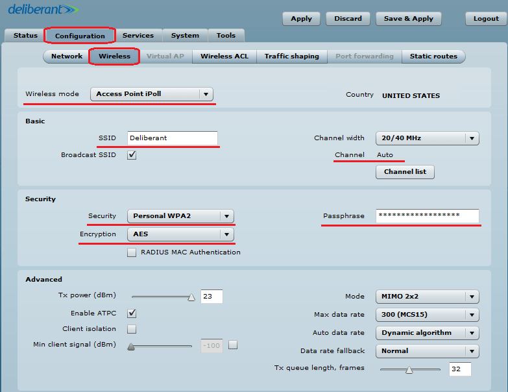The width and height of the screenshot is (508, 392).
Task: Expand the Auto data rate dropdown
Action: pyautogui.click(x=428, y=333)
